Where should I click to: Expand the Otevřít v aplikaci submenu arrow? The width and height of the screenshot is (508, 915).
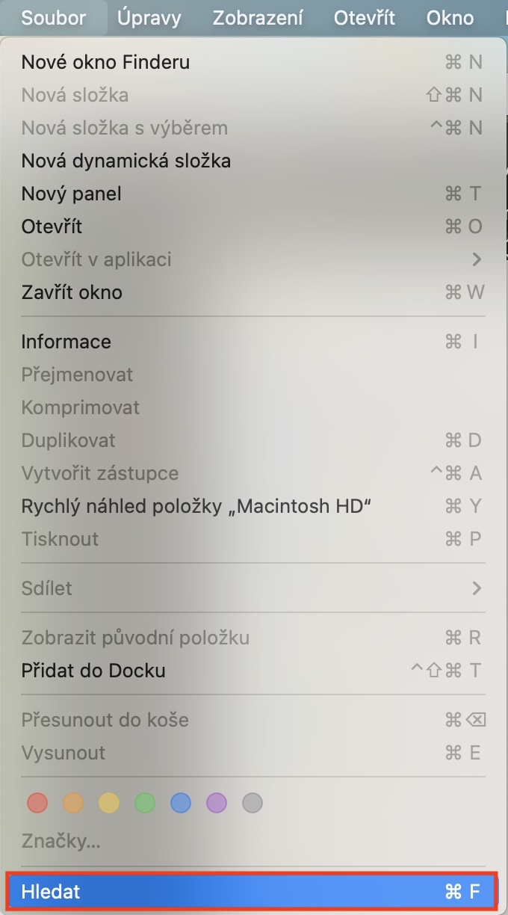[477, 259]
